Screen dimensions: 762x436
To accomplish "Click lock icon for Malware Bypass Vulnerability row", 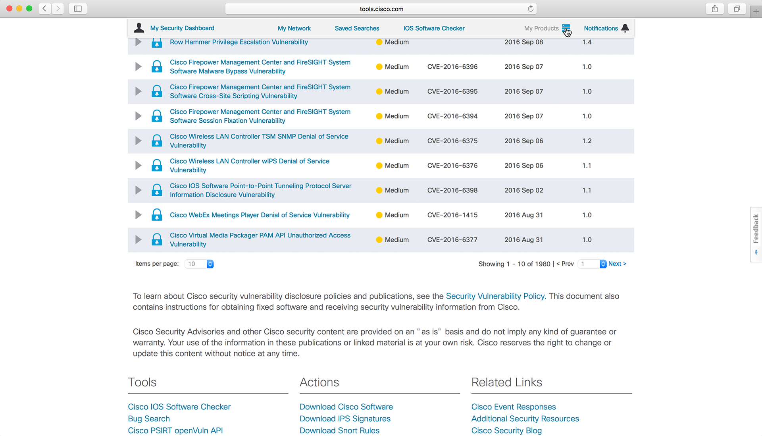I will pyautogui.click(x=157, y=66).
